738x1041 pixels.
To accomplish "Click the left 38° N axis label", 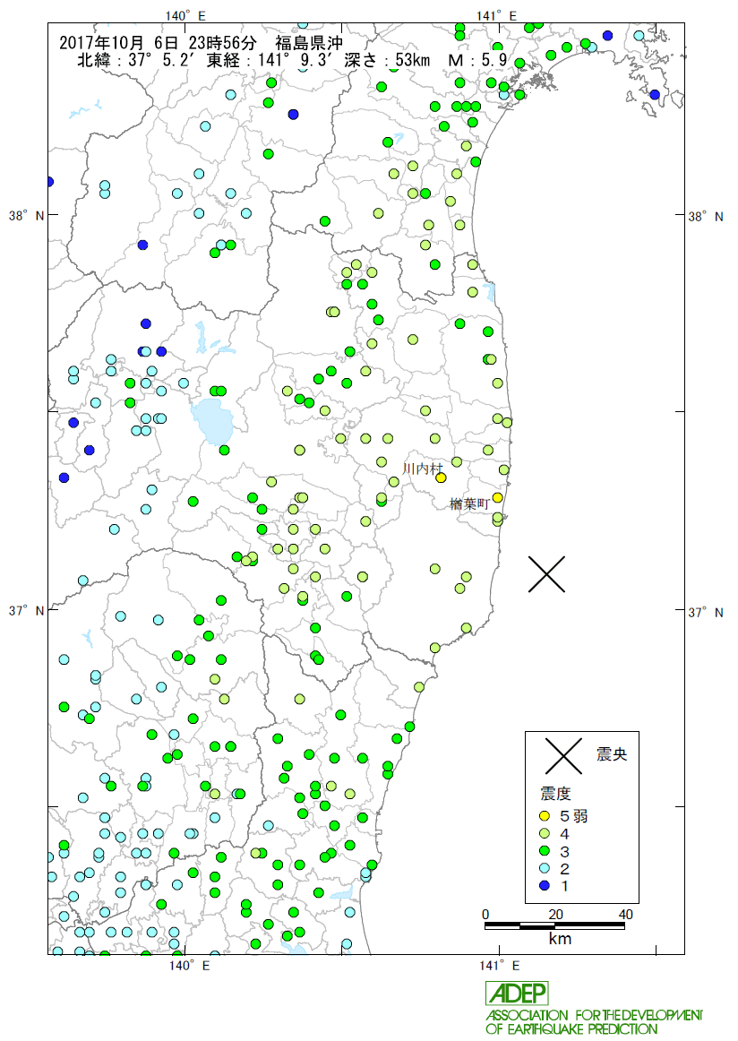I will pos(27,216).
